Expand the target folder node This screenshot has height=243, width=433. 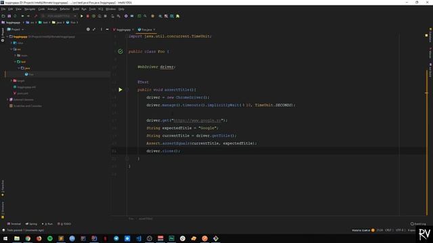(x=12, y=81)
